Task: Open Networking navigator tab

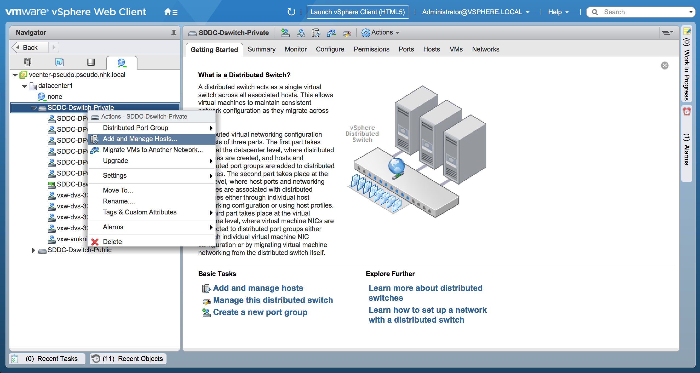Action: [122, 62]
